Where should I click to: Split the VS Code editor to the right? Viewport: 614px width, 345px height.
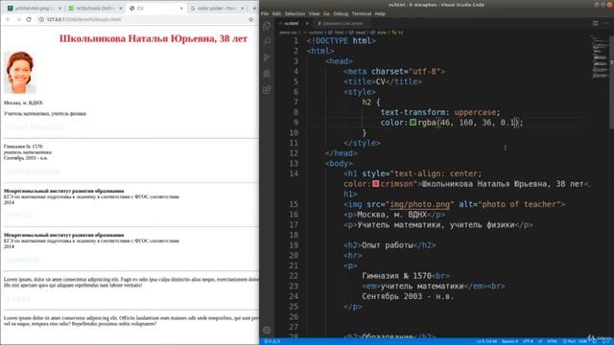595,23
